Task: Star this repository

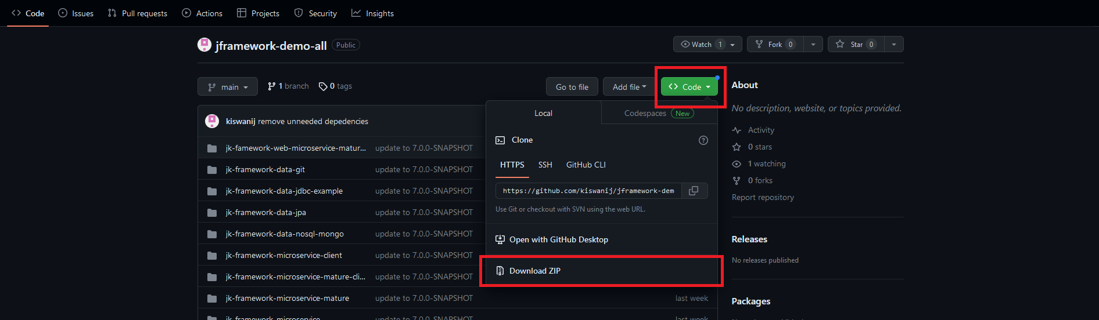Action: 856,45
